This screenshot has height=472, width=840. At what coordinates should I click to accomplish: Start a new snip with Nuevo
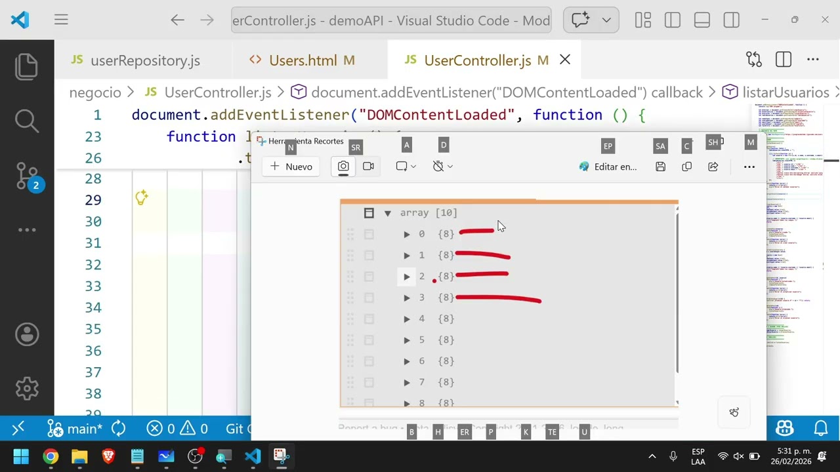coord(291,167)
